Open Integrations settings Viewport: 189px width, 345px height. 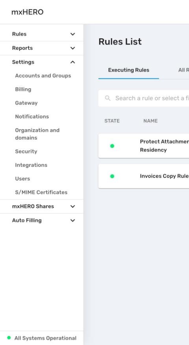pyautogui.click(x=31, y=165)
